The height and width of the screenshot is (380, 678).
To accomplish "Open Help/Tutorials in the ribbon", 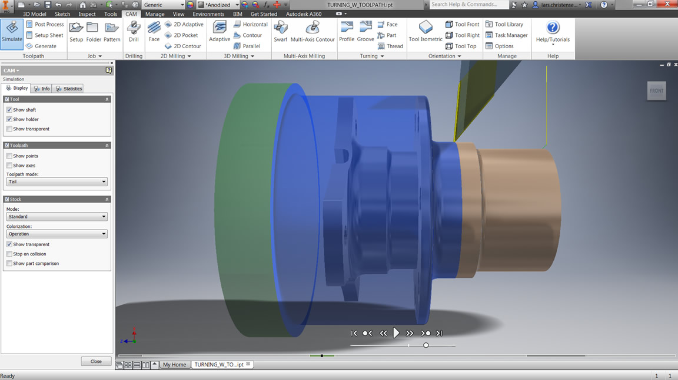I will [553, 32].
